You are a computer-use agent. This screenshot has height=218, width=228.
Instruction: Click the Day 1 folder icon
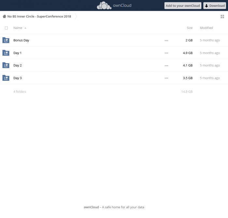click(x=6, y=53)
